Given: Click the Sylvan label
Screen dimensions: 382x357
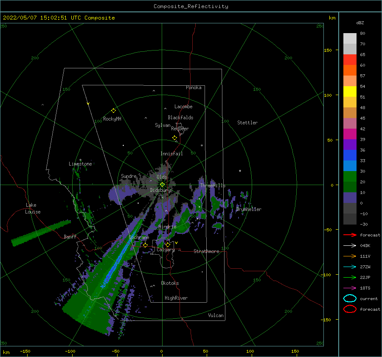Looking at the screenshot, I should 163,125.
